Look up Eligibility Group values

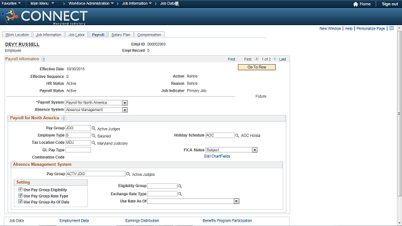pyautogui.click(x=180, y=186)
